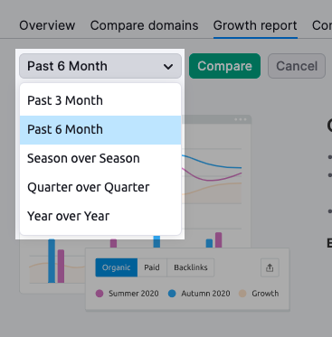
Task: Click the beige Growth legend dot
Action: click(242, 294)
